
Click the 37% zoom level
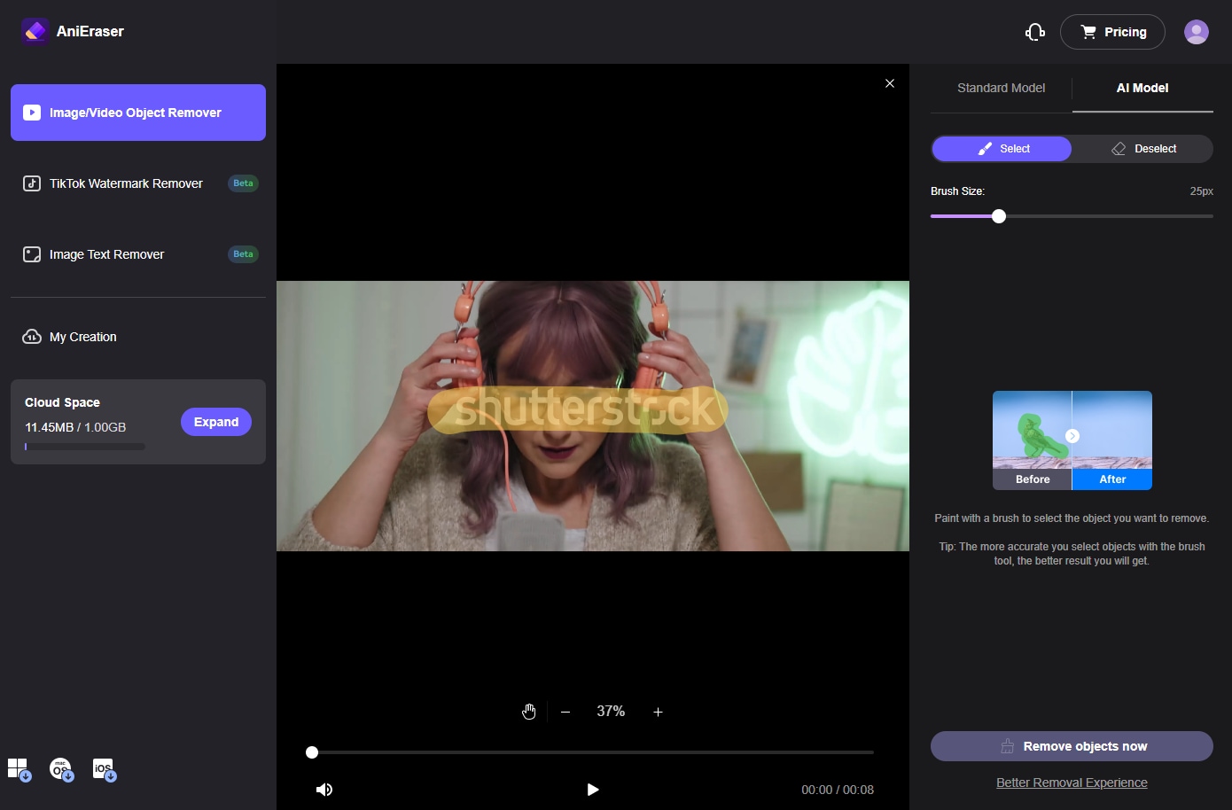(611, 711)
